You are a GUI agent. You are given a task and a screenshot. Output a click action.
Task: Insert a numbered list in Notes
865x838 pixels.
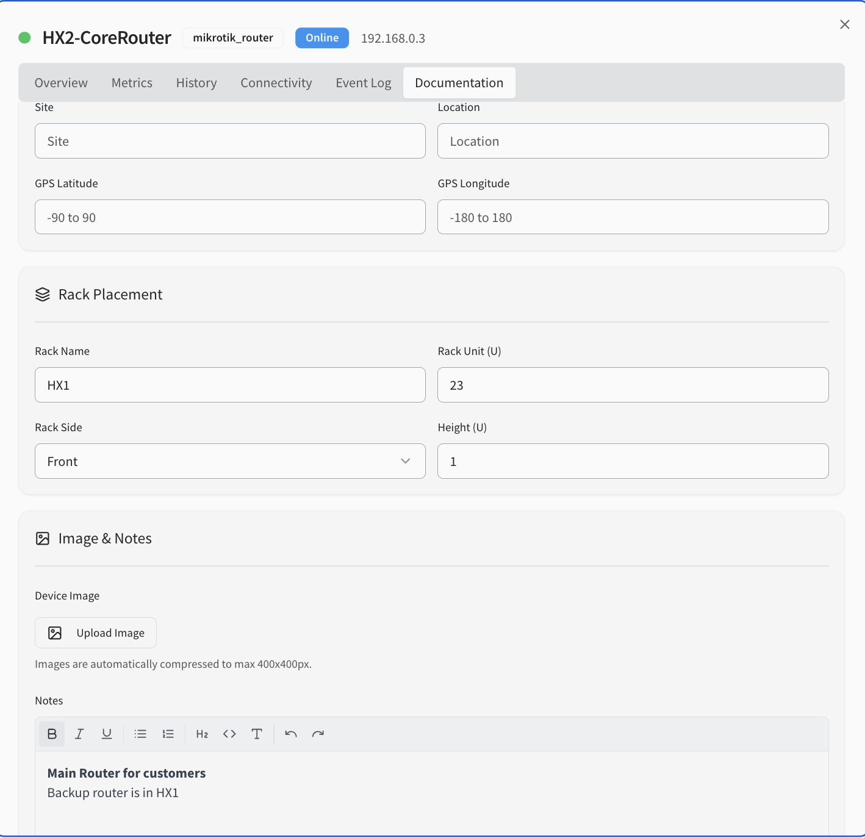(168, 734)
